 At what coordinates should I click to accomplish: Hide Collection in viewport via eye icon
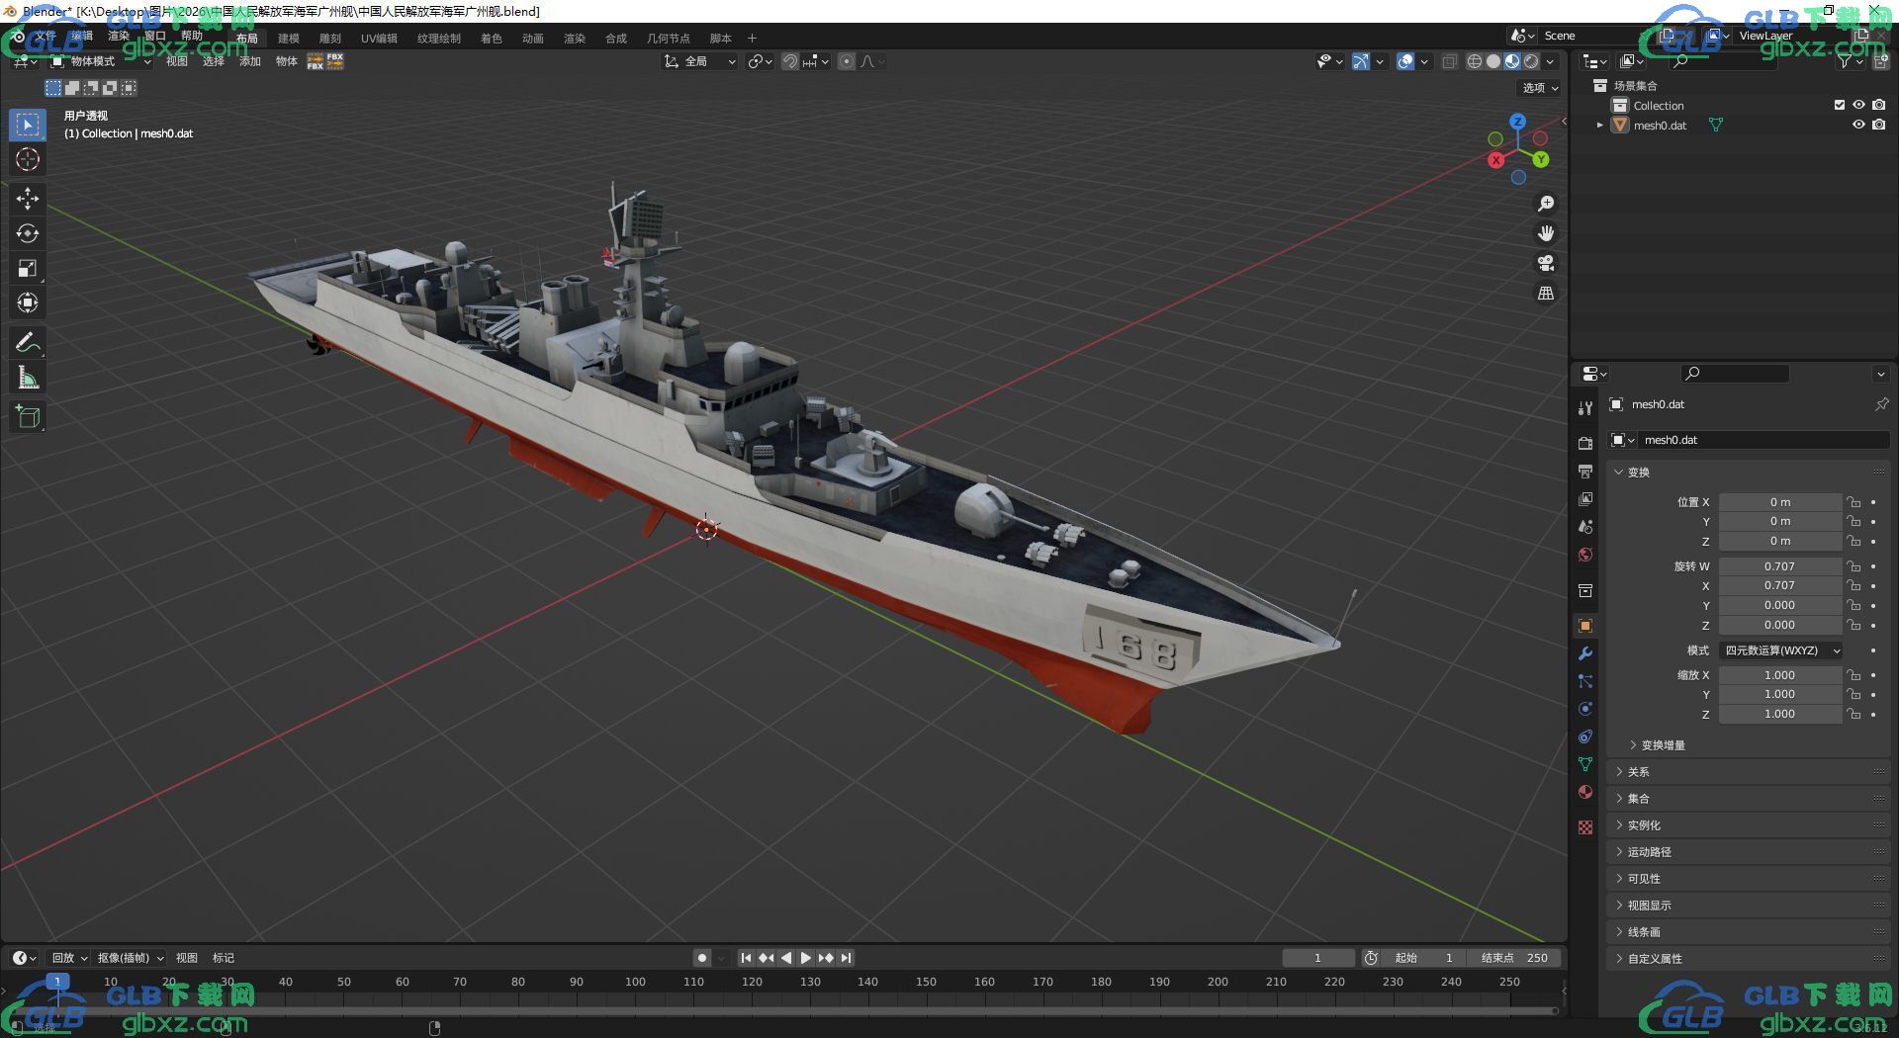1858,105
